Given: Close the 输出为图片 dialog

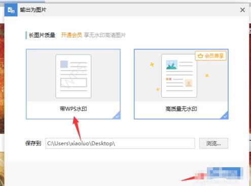Looking at the screenshot, I should point(242,10).
